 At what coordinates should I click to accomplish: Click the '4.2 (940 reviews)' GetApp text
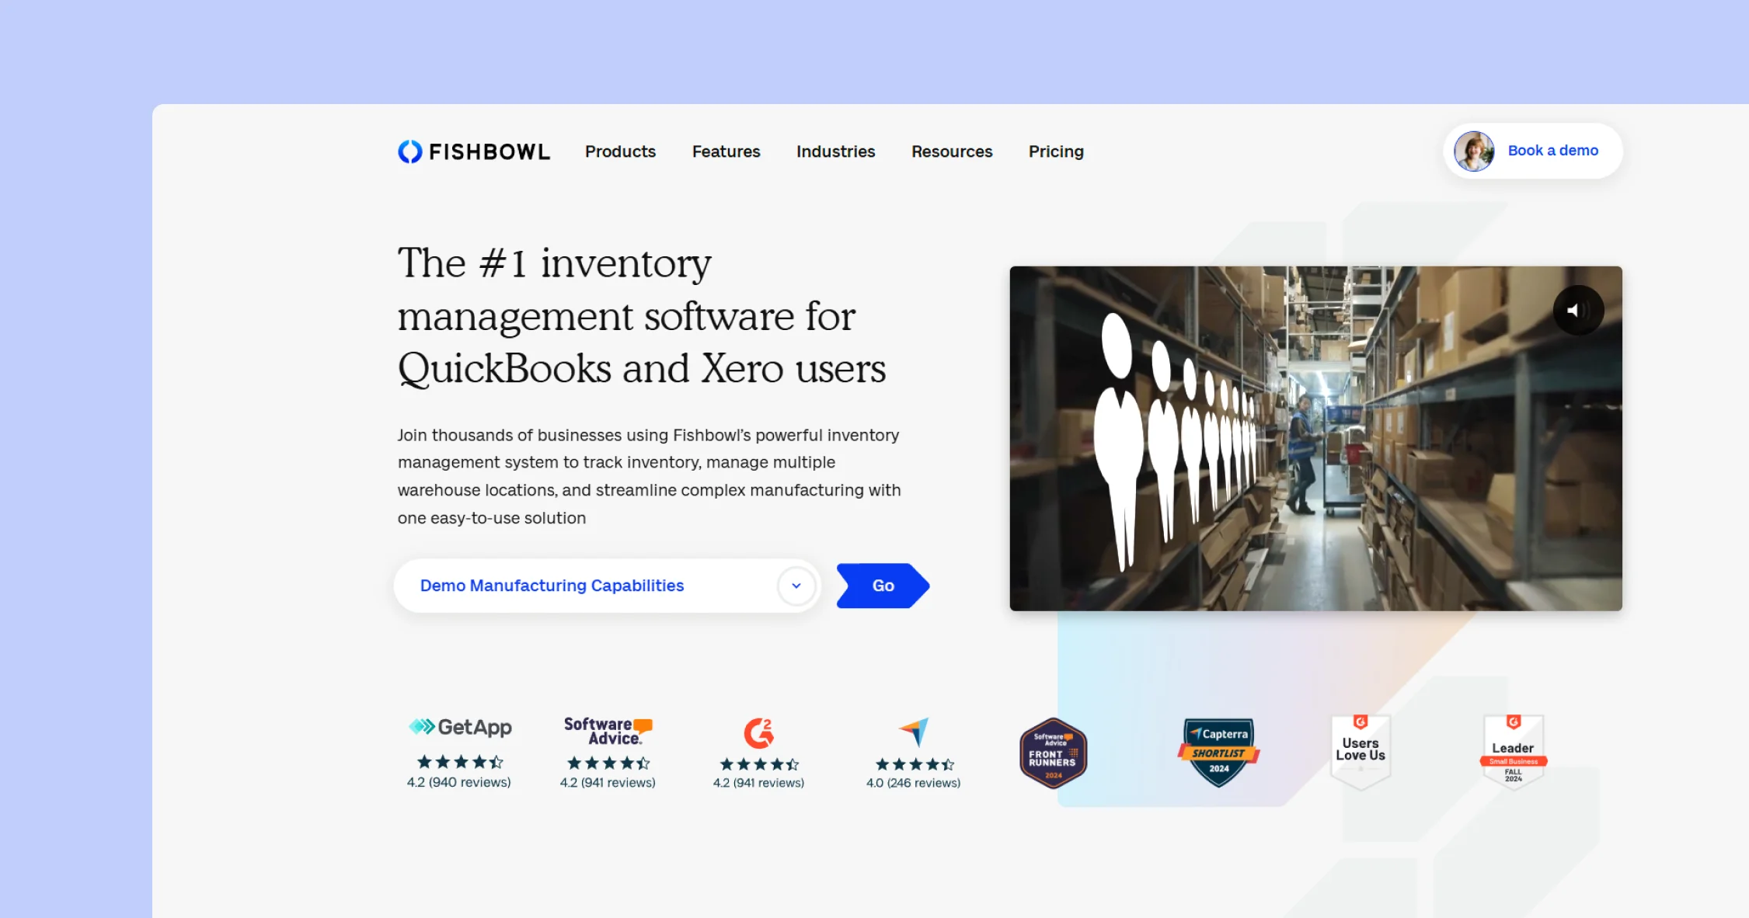[459, 782]
